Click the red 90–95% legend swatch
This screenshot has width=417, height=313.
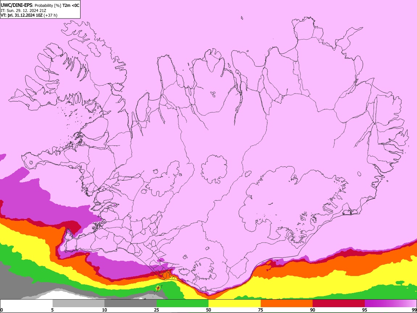click(339, 304)
